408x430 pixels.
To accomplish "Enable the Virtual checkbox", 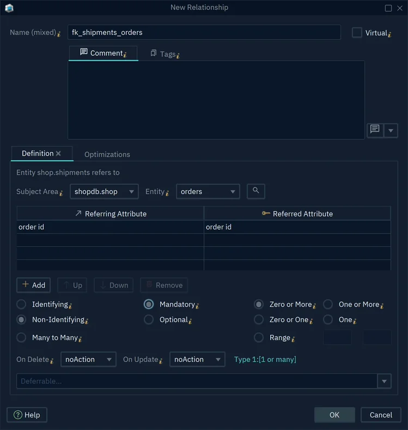I will click(357, 33).
